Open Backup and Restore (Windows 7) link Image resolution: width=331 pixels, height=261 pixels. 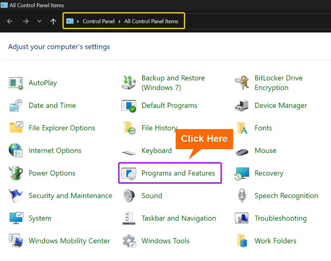173,83
